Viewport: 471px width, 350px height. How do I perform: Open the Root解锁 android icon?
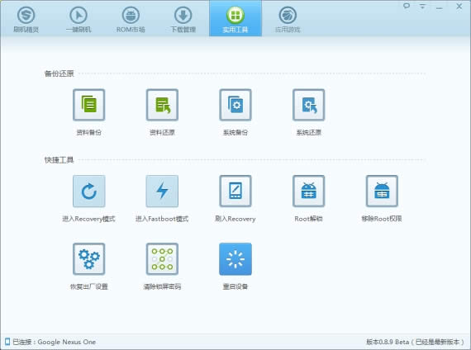tap(308, 192)
